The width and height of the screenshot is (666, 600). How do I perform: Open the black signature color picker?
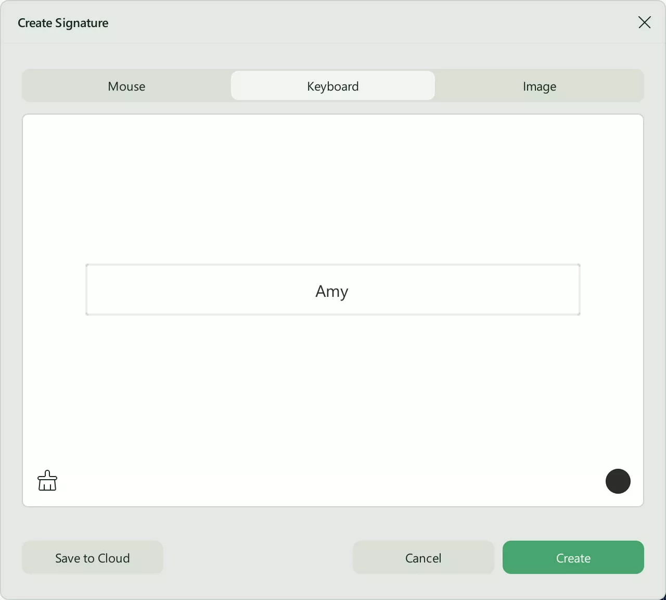coord(618,481)
